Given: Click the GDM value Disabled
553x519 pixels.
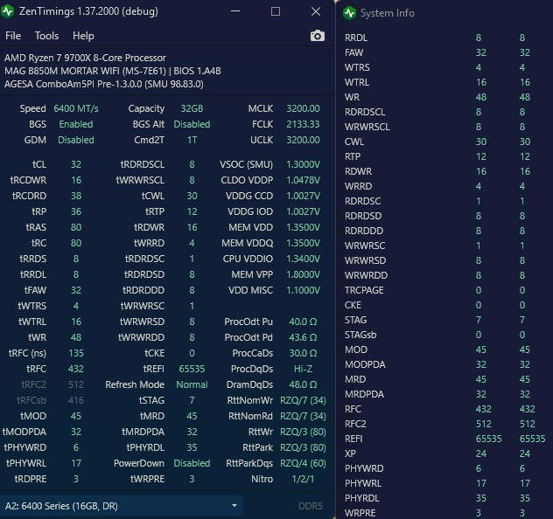Looking at the screenshot, I should click(x=76, y=140).
